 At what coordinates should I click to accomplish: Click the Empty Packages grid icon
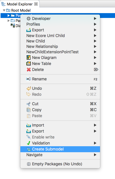pyautogui.click(x=29, y=164)
